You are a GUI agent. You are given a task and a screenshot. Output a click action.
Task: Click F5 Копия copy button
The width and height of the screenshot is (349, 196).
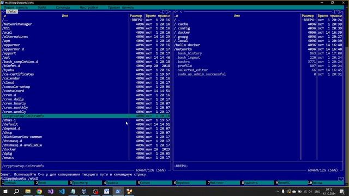[x=154, y=183]
